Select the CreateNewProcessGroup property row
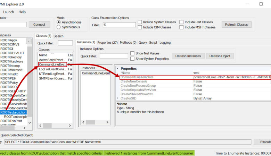The width and height of the screenshot is (271, 156). (195, 86)
